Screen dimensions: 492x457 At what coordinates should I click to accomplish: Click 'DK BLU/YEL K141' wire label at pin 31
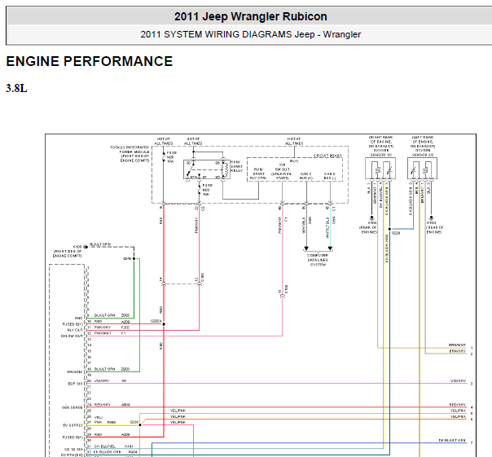coord(113,446)
